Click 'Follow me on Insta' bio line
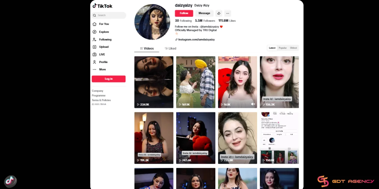This screenshot has height=189, width=379. [x=199, y=27]
